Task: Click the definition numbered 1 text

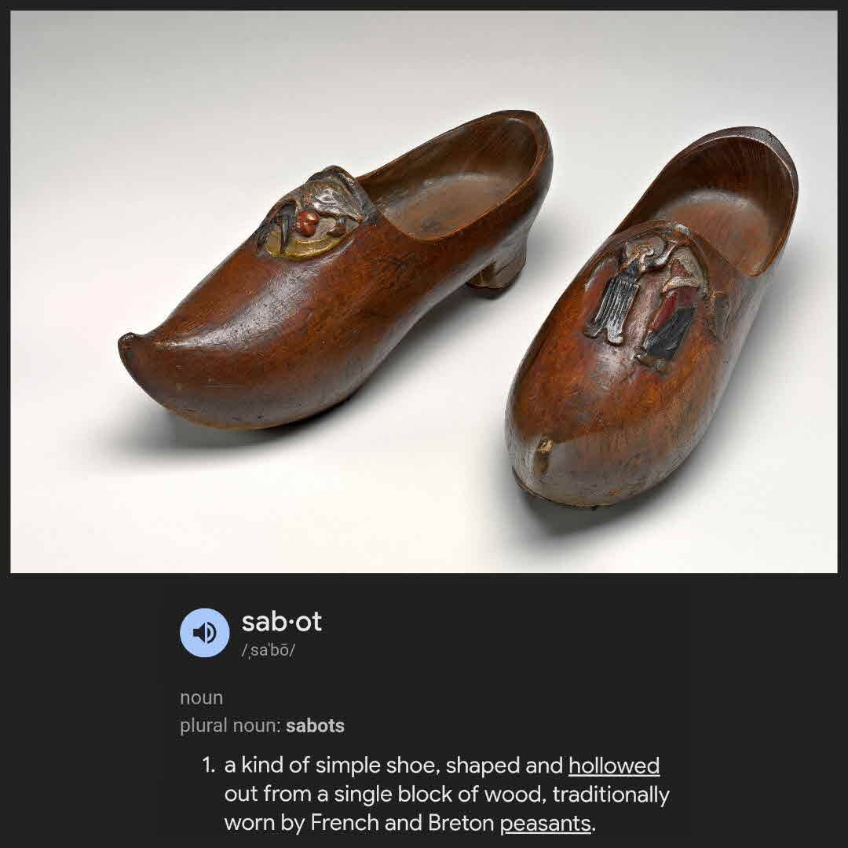Action: pyautogui.click(x=447, y=794)
